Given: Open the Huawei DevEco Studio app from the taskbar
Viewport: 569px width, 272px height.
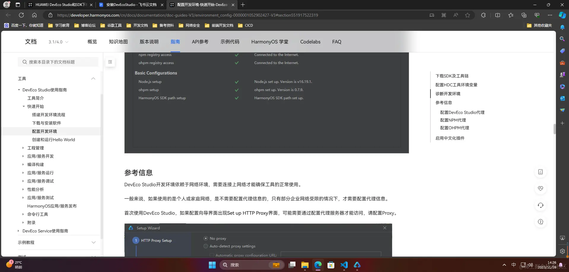Looking at the screenshot, I should click(x=357, y=265).
